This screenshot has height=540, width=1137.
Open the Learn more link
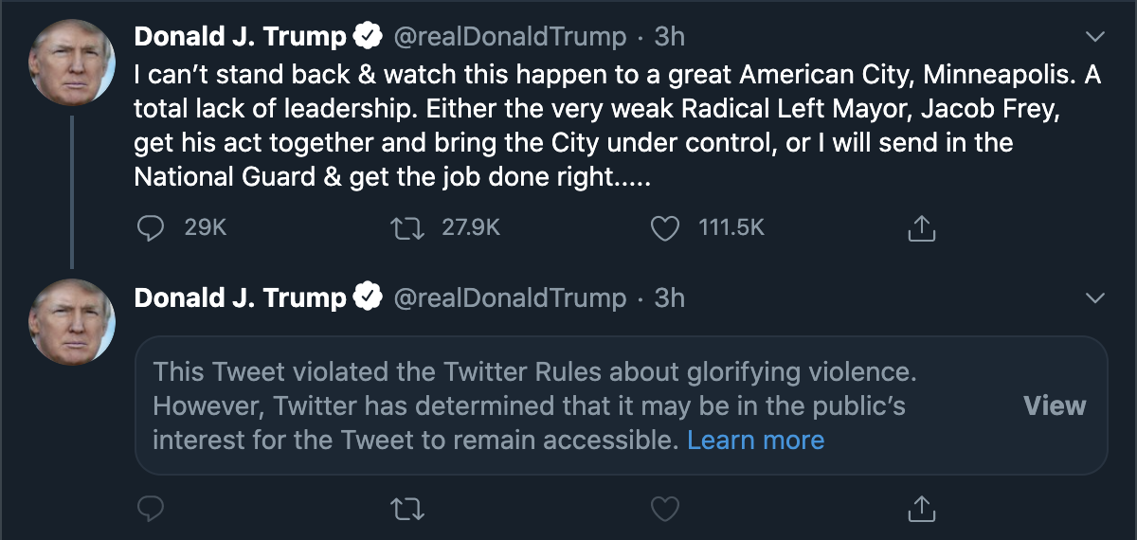click(x=755, y=441)
